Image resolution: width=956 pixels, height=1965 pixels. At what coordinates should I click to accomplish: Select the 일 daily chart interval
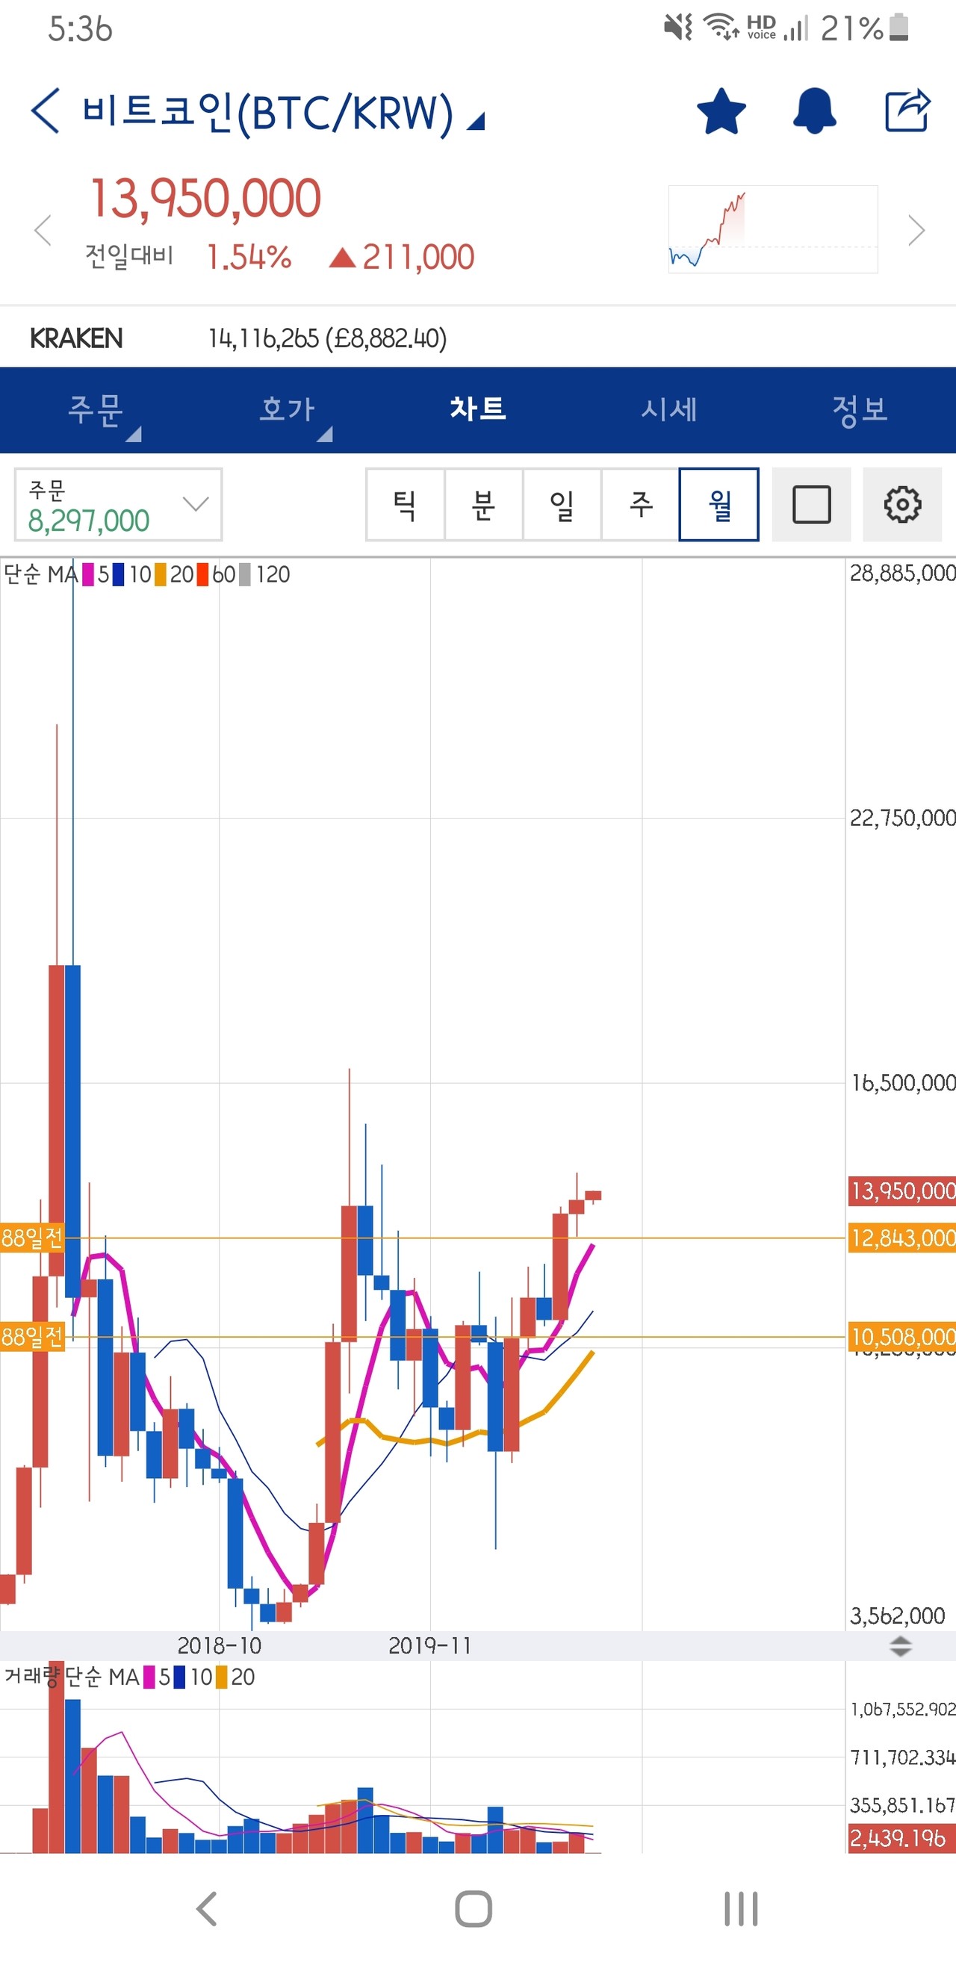(x=562, y=504)
